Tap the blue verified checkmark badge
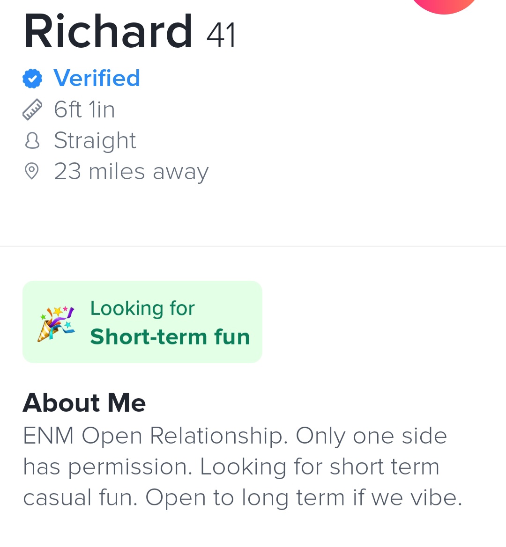 tap(32, 78)
